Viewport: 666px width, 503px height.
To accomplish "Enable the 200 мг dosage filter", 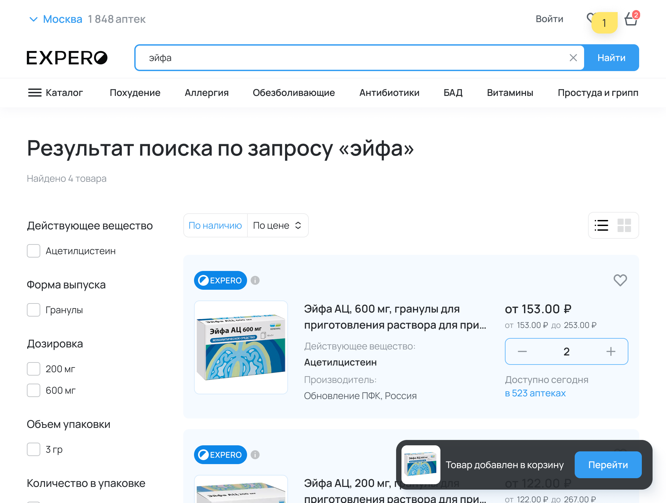I will click(34, 369).
